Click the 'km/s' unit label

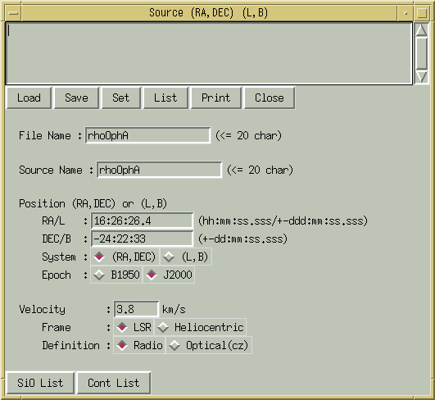(174, 309)
